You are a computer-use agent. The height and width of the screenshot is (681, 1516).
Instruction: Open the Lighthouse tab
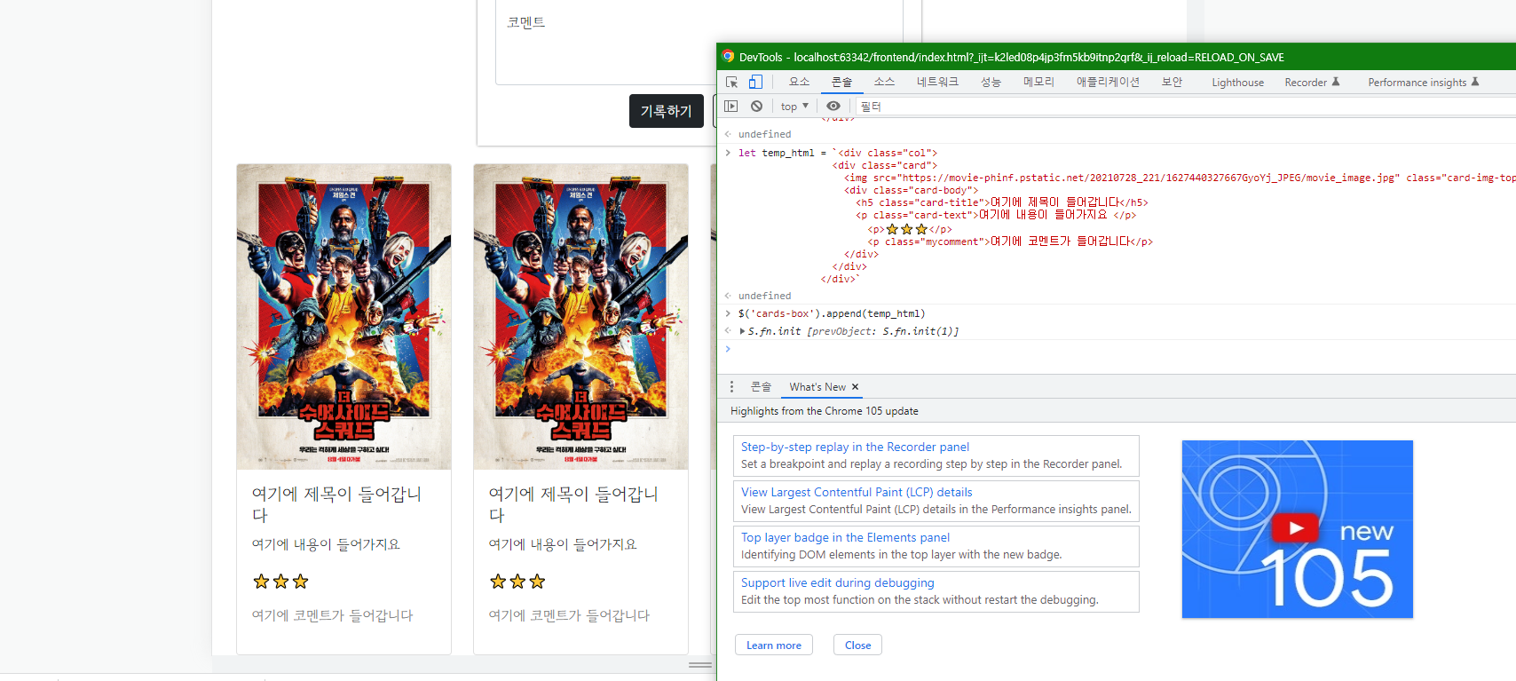coord(1237,83)
